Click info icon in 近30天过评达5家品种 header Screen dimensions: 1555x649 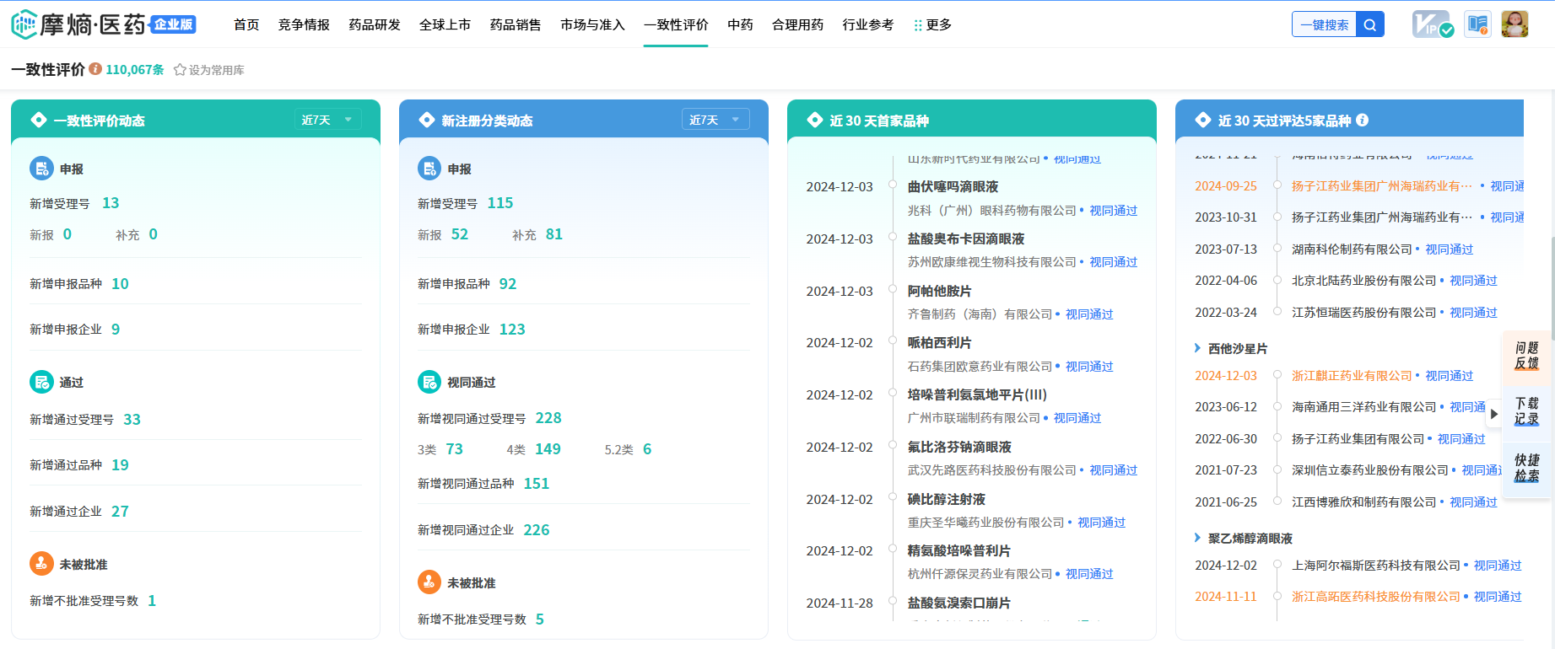coord(1362,121)
